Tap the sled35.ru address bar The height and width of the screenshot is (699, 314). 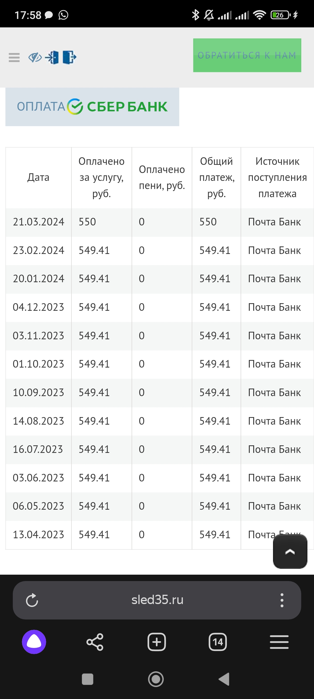157,600
